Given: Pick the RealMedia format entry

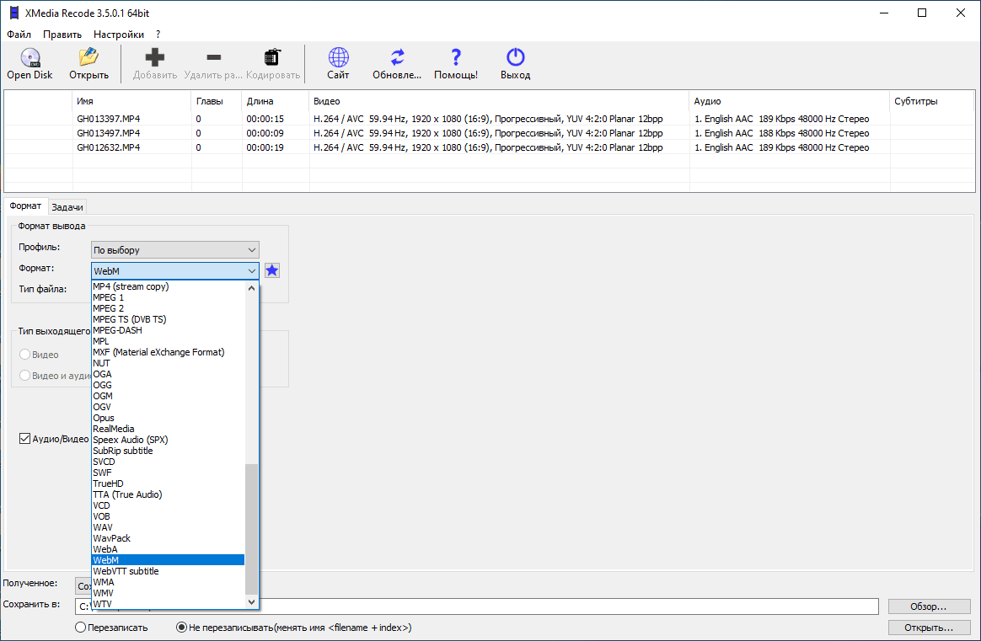Looking at the screenshot, I should [168, 429].
